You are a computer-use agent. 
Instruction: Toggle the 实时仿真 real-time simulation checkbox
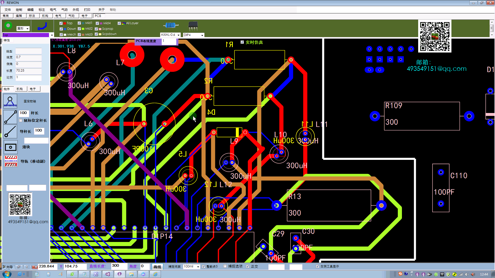point(242,42)
